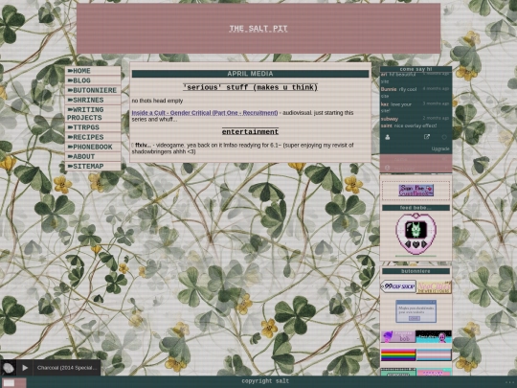The height and width of the screenshot is (388, 517).
Task: Open chatbox in popout window icon
Action: [x=427, y=137]
